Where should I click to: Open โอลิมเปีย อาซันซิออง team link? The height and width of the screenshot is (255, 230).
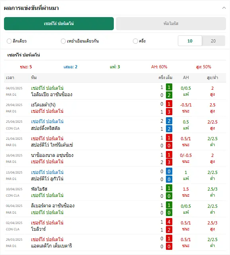pyautogui.click(x=52, y=95)
